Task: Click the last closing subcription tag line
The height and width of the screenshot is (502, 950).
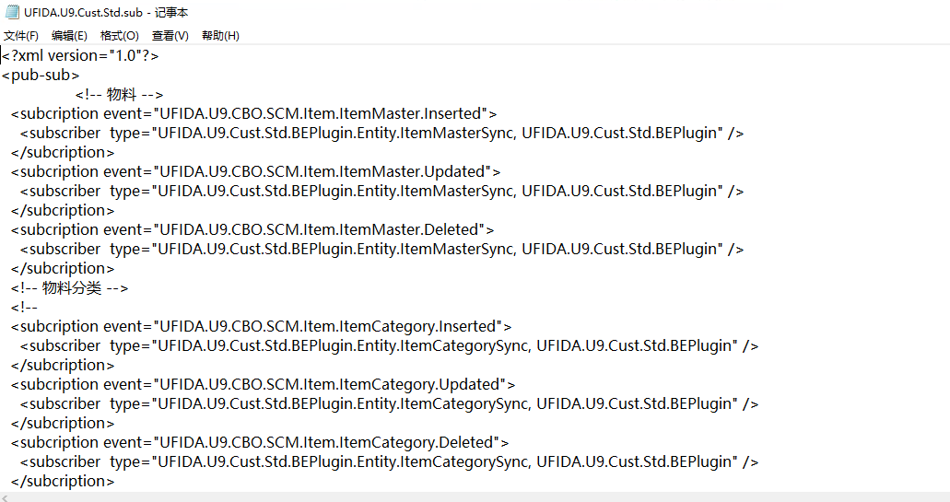Action: pos(64,482)
